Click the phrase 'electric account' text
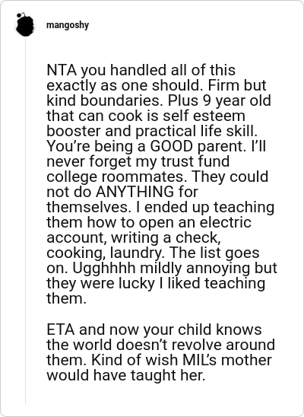The height and width of the screenshot is (417, 304). point(149,230)
